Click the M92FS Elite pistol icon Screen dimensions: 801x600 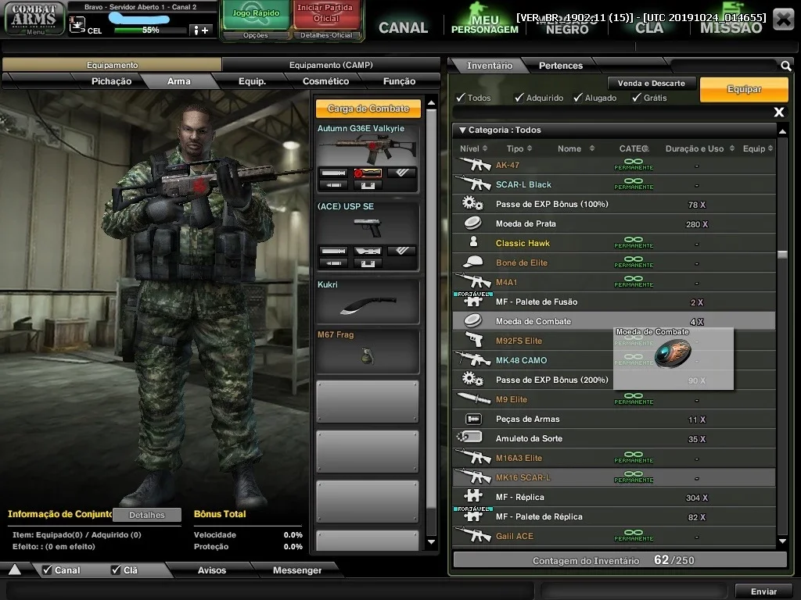click(x=474, y=341)
